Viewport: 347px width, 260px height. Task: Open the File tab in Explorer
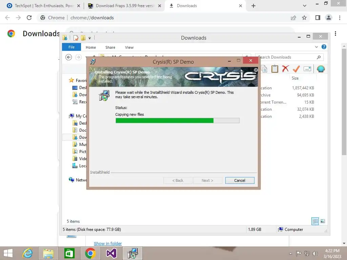[72, 47]
